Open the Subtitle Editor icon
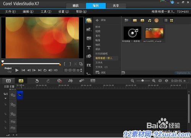 (x=93, y=81)
